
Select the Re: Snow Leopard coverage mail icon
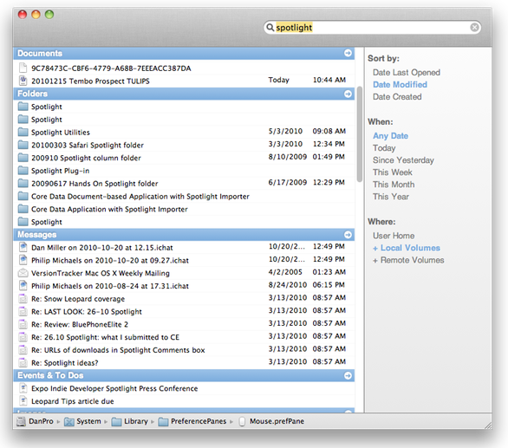(x=23, y=299)
